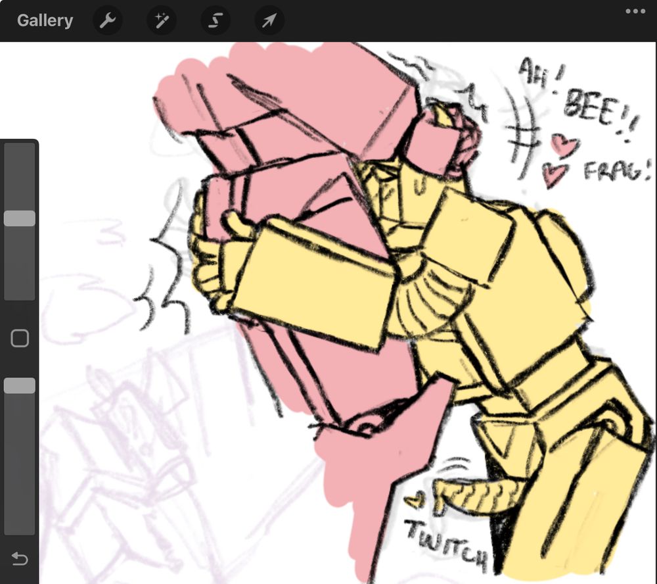Activate the Selection S-shaped tool
The height and width of the screenshot is (584, 657).
(215, 20)
